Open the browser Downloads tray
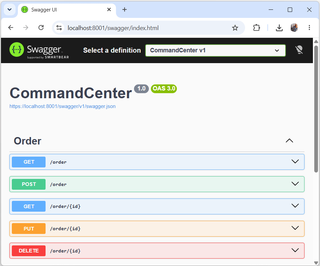The height and width of the screenshot is (266, 320). pos(279,28)
